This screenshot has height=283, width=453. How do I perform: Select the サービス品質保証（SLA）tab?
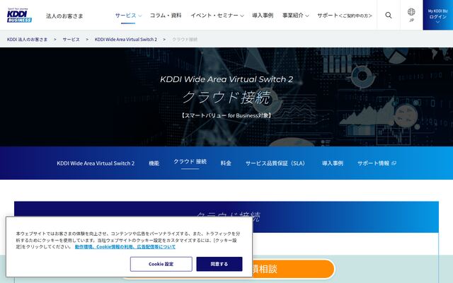point(275,163)
